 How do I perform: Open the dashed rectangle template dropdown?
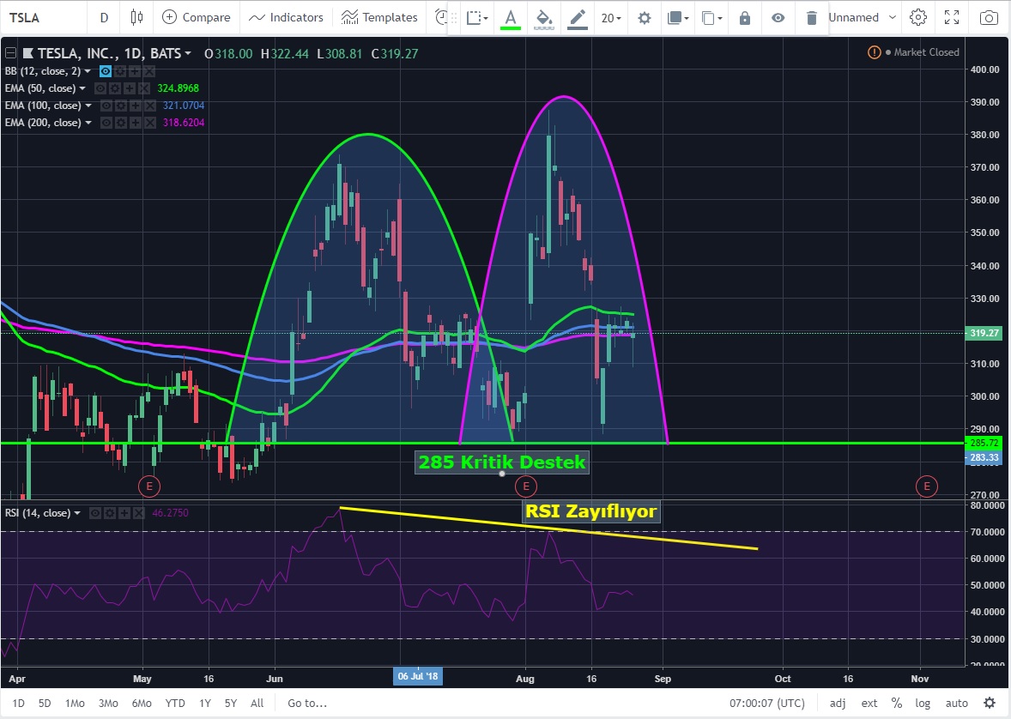pos(477,18)
